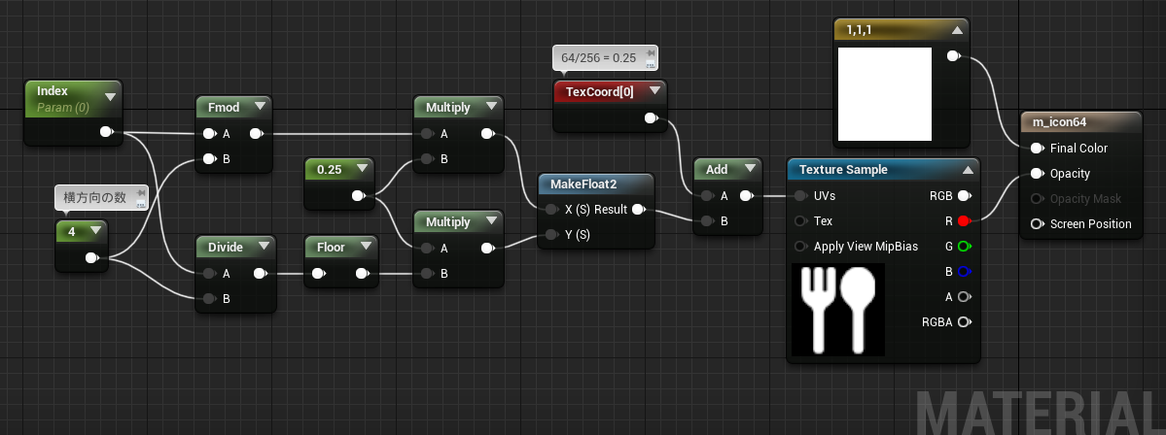Screen dimensions: 1166x435
Task: Click the Divide node A input pin
Action: pyautogui.click(x=209, y=273)
